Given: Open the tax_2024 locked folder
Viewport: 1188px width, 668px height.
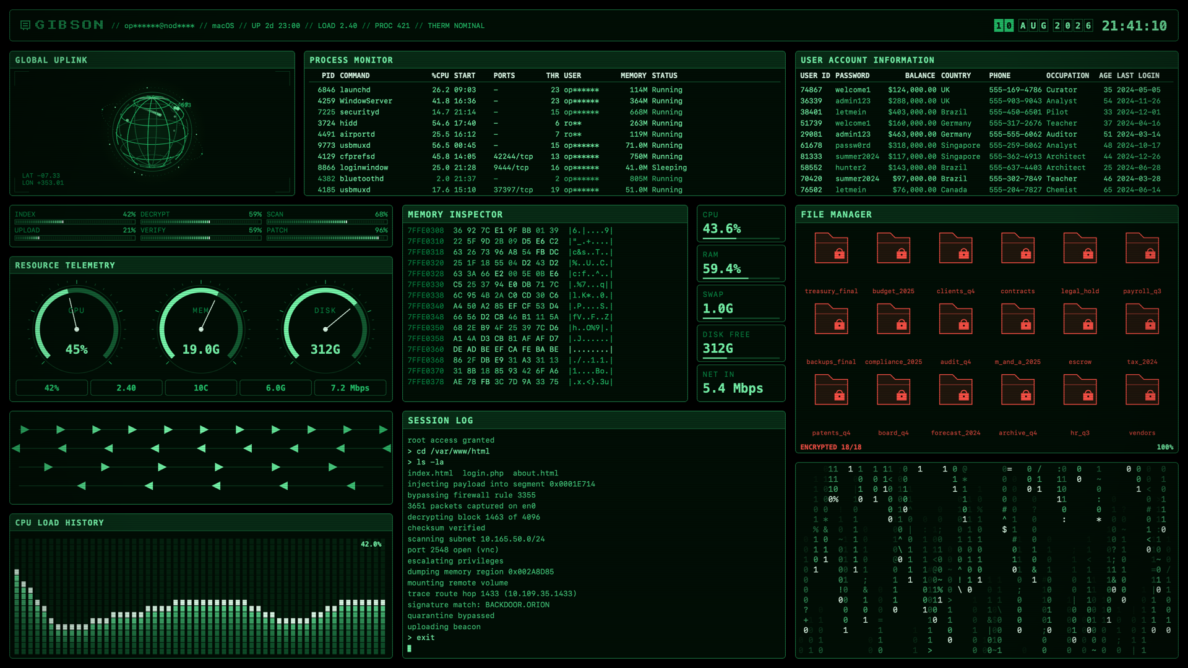Looking at the screenshot, I should click(x=1142, y=319).
